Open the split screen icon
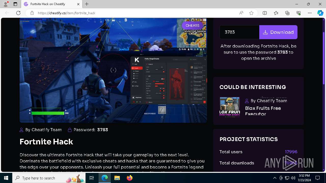The width and height of the screenshot is (326, 183). (x=265, y=13)
